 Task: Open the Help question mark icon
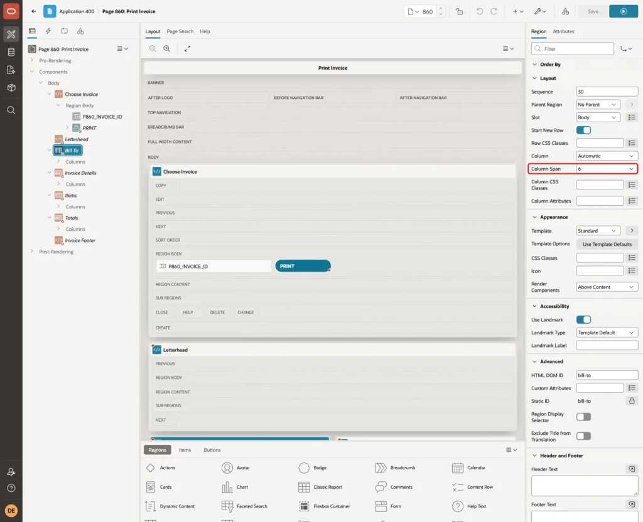coord(11,488)
